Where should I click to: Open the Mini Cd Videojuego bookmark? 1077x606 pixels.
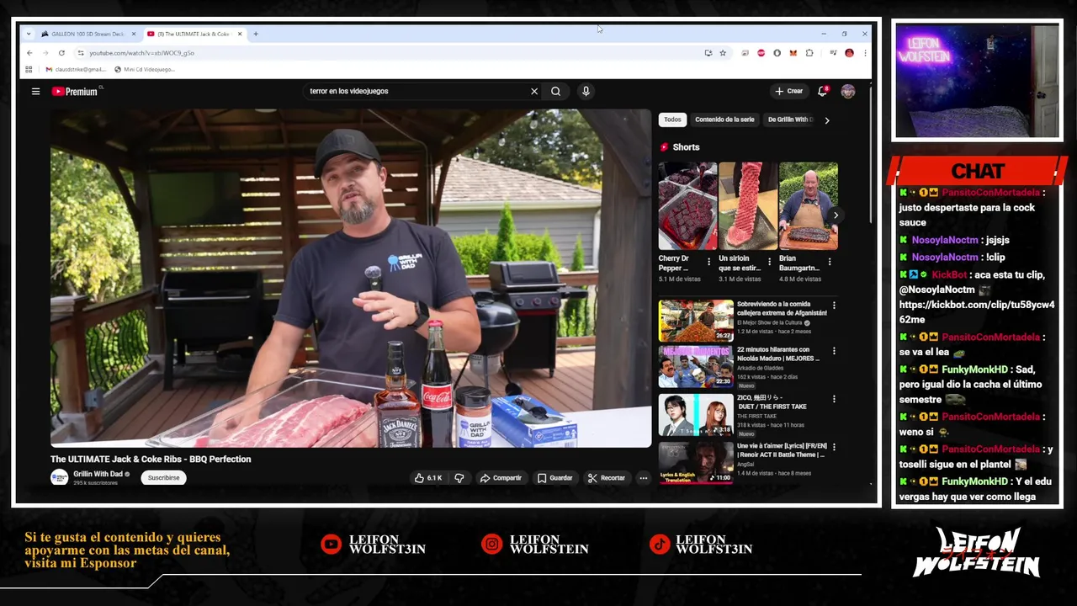tap(145, 69)
